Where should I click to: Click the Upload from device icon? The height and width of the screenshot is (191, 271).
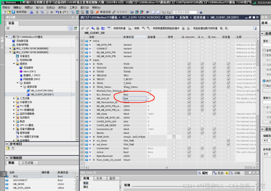(82, 12)
